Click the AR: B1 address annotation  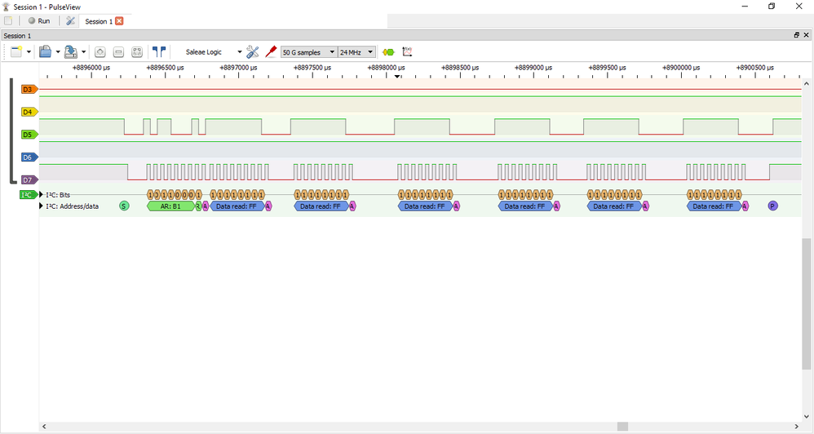click(170, 206)
